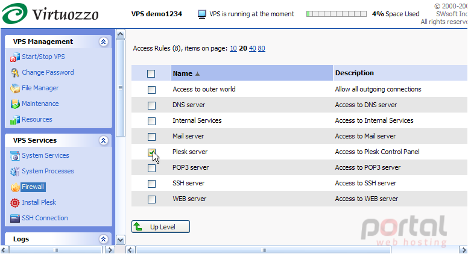The height and width of the screenshot is (254, 468).
Task: Click the Firewall flame icon
Action: [x=14, y=187]
